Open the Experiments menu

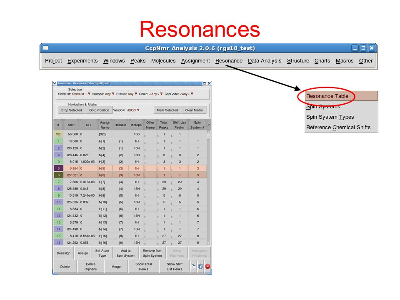[82, 61]
